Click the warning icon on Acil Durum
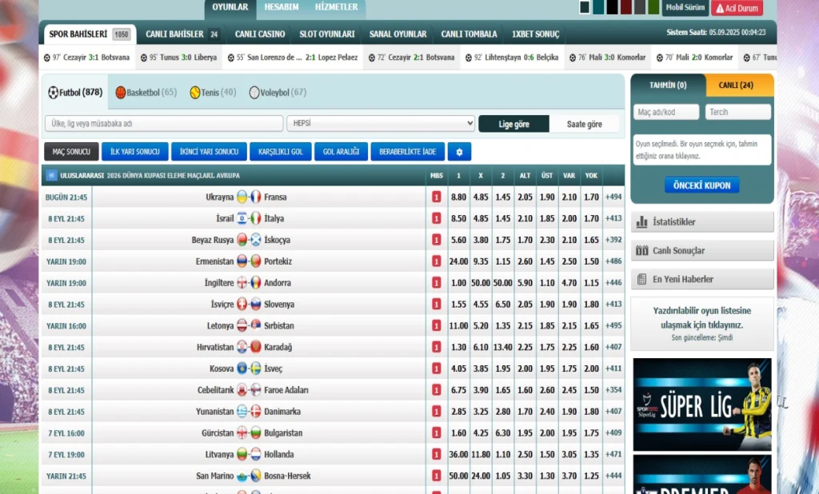819x494 pixels. coord(720,8)
